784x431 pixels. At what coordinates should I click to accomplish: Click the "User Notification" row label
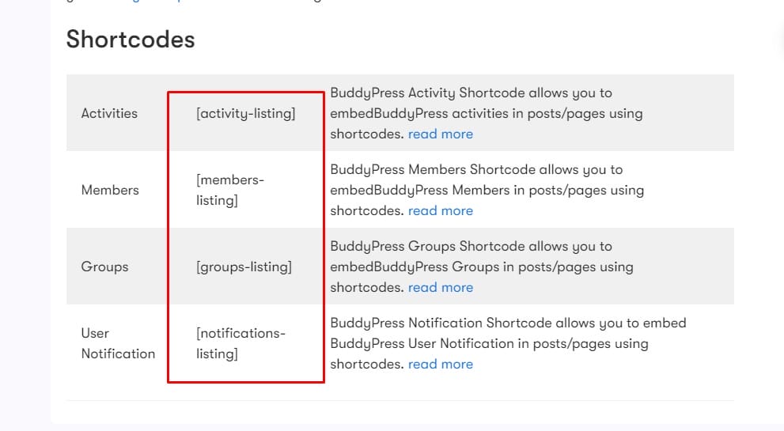pos(118,343)
